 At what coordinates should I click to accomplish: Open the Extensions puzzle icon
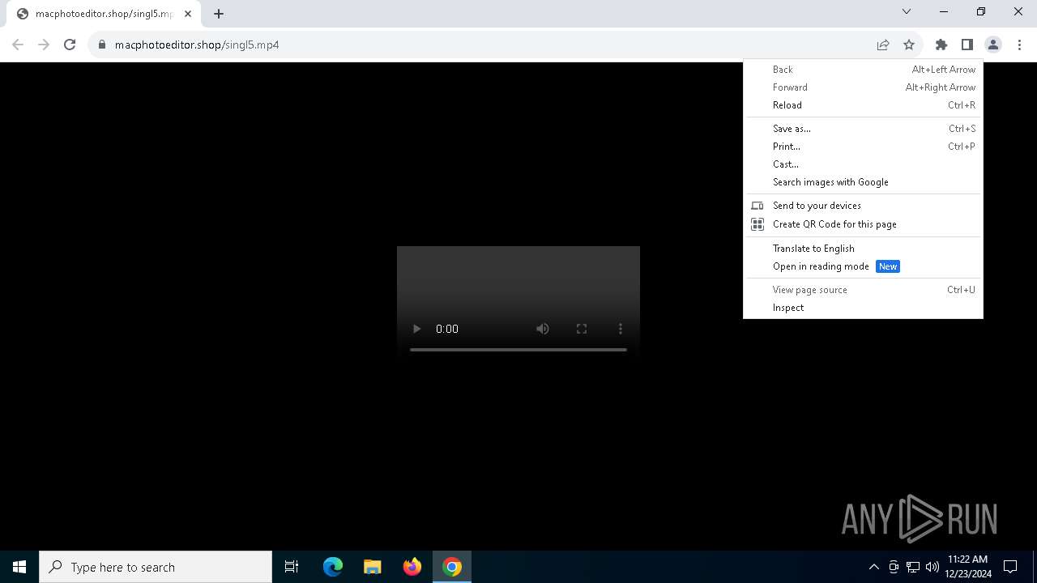(941, 45)
